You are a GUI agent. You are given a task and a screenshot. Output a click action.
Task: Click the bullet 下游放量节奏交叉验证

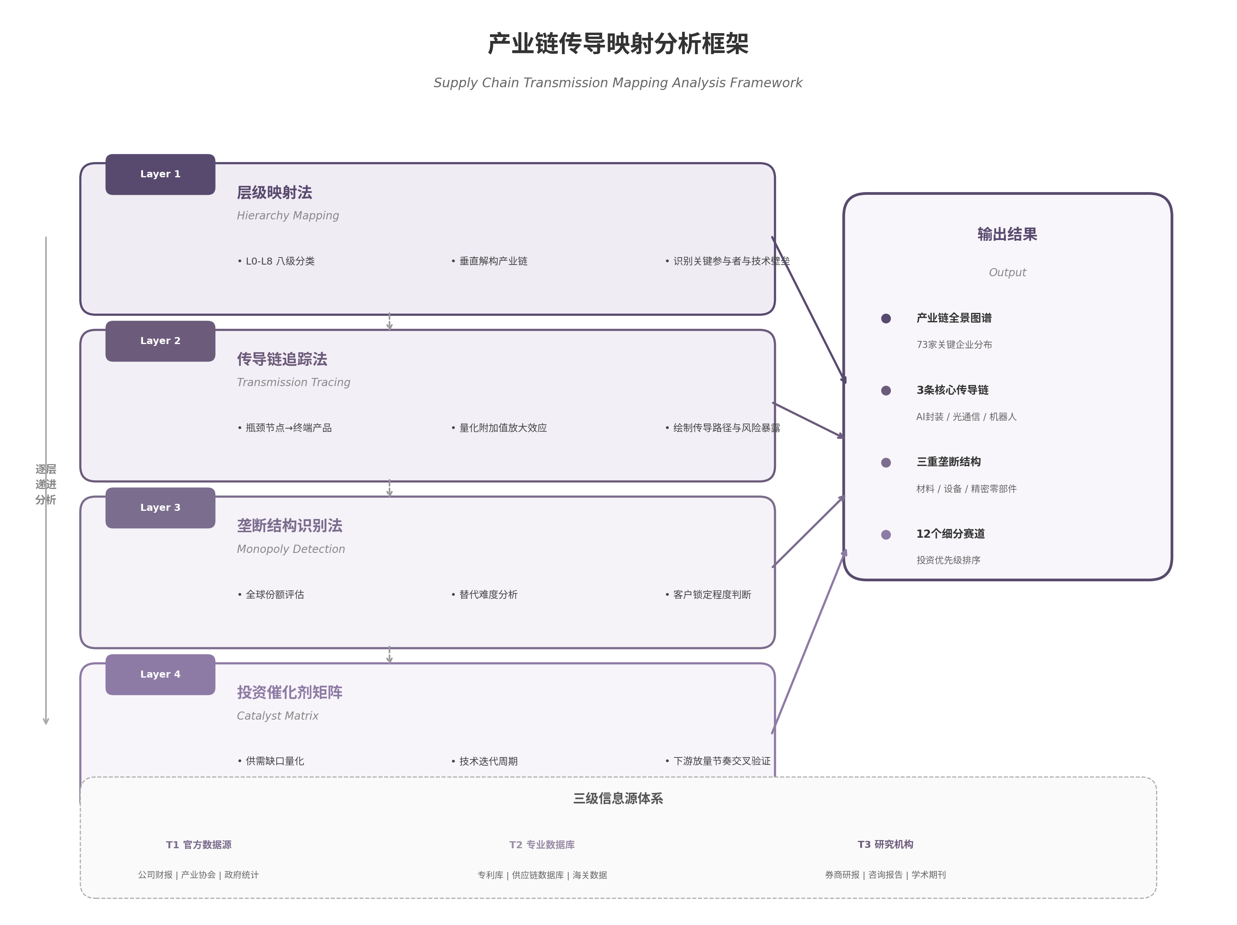717,761
